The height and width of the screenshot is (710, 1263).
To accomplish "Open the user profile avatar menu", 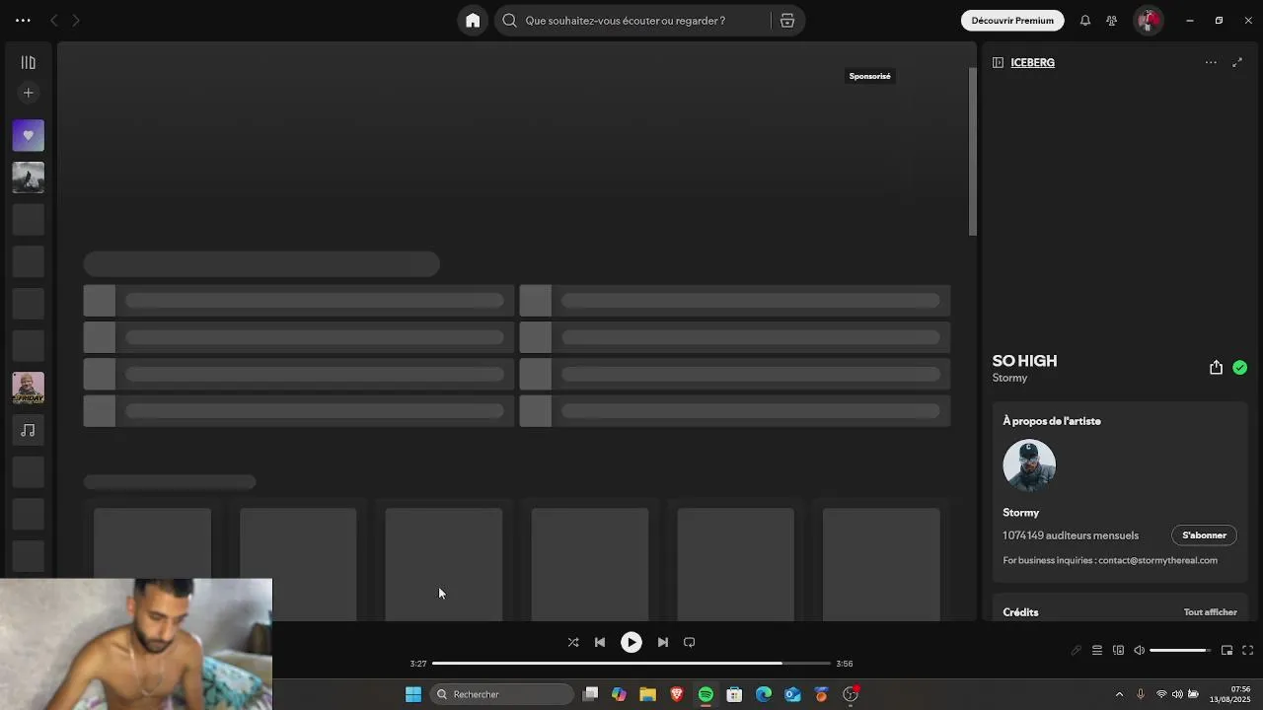I will [x=1148, y=21].
